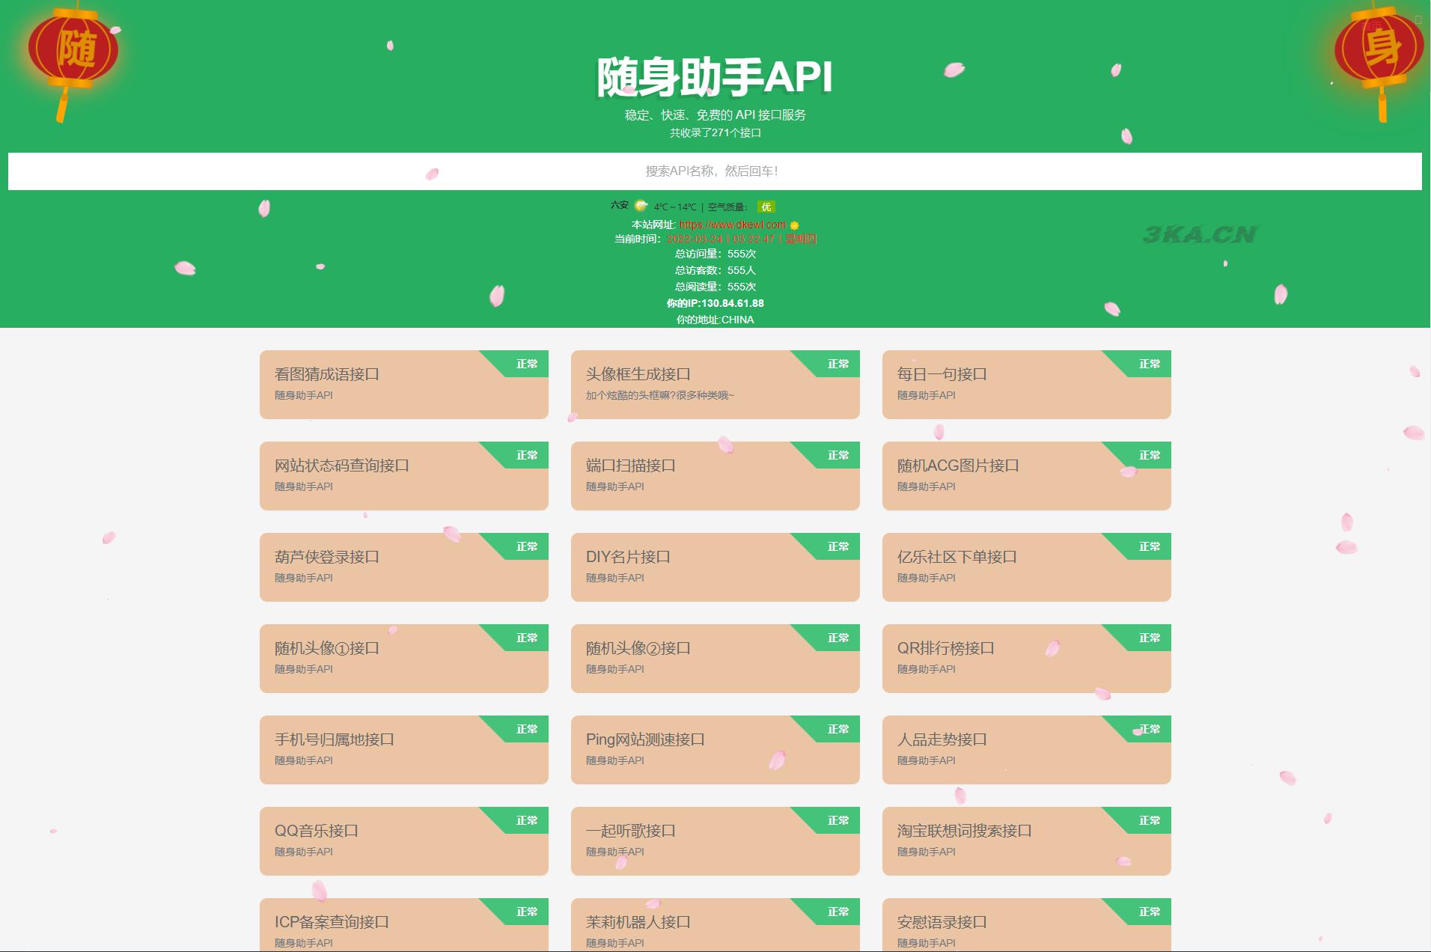Open the 头像框生成接口 card
Viewport: 1431px width, 952px height.
[715, 385]
